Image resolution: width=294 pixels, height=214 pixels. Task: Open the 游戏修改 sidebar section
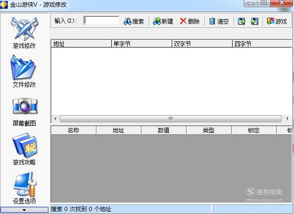[24, 33]
